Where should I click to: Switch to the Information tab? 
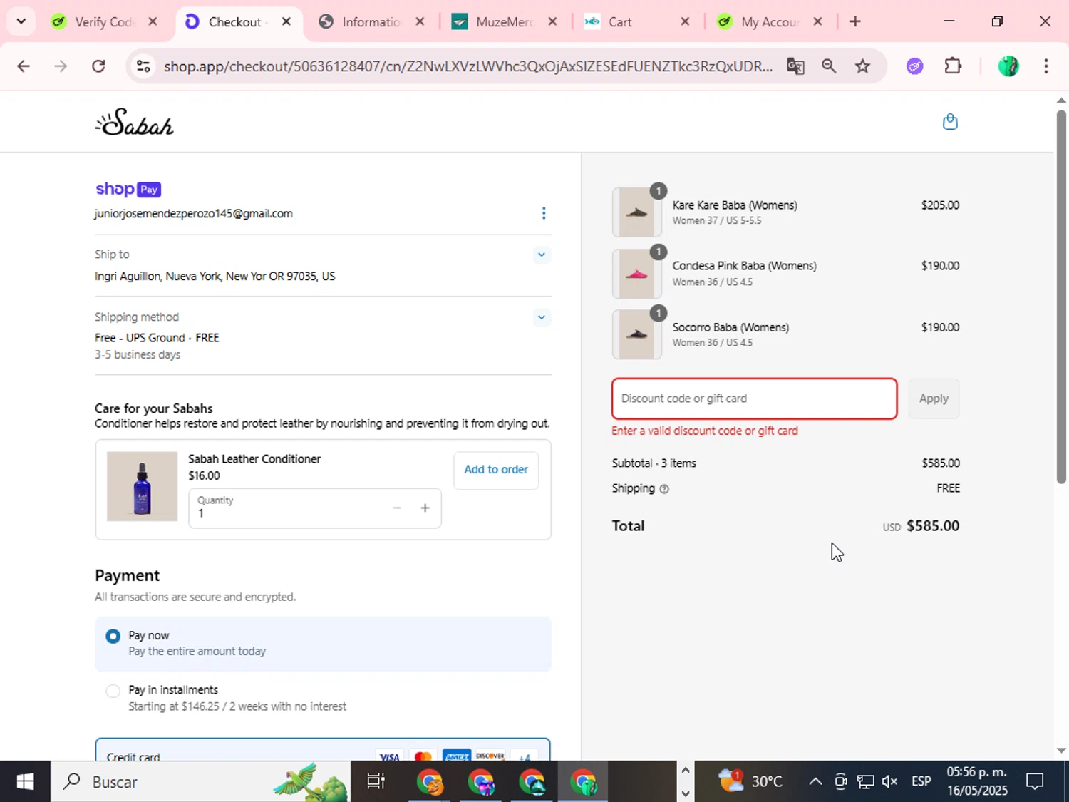tap(371, 21)
